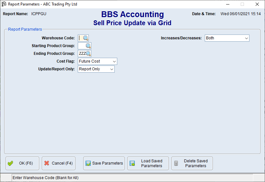Image resolution: width=265 pixels, height=182 pixels.
Task: Click into the Starting Product Group field
Action: pos(82,46)
